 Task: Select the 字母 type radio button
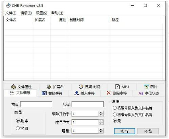(18, 128)
